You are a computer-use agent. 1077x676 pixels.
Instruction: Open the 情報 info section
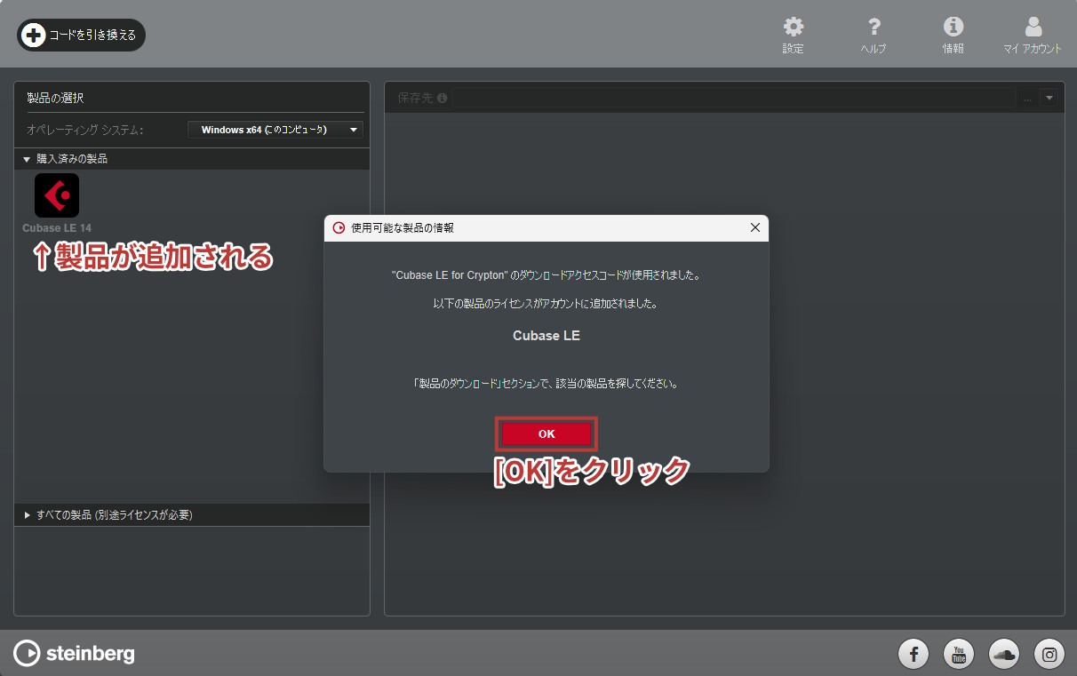[x=953, y=35]
